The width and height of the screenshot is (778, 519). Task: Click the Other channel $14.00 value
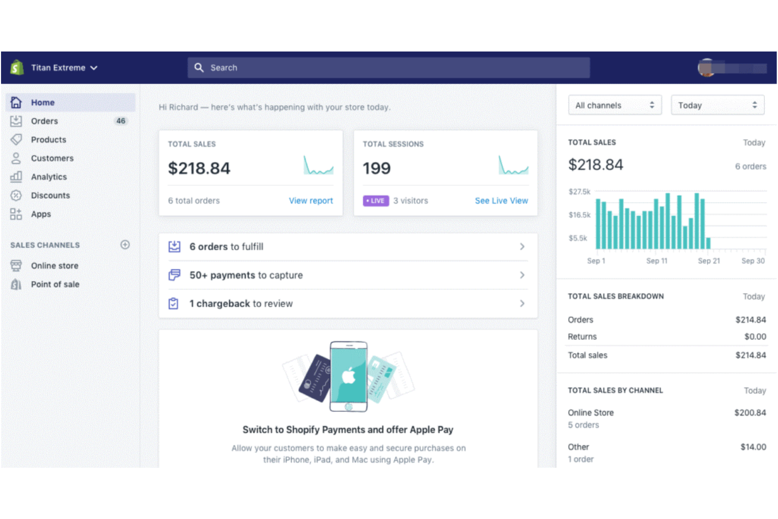(753, 447)
